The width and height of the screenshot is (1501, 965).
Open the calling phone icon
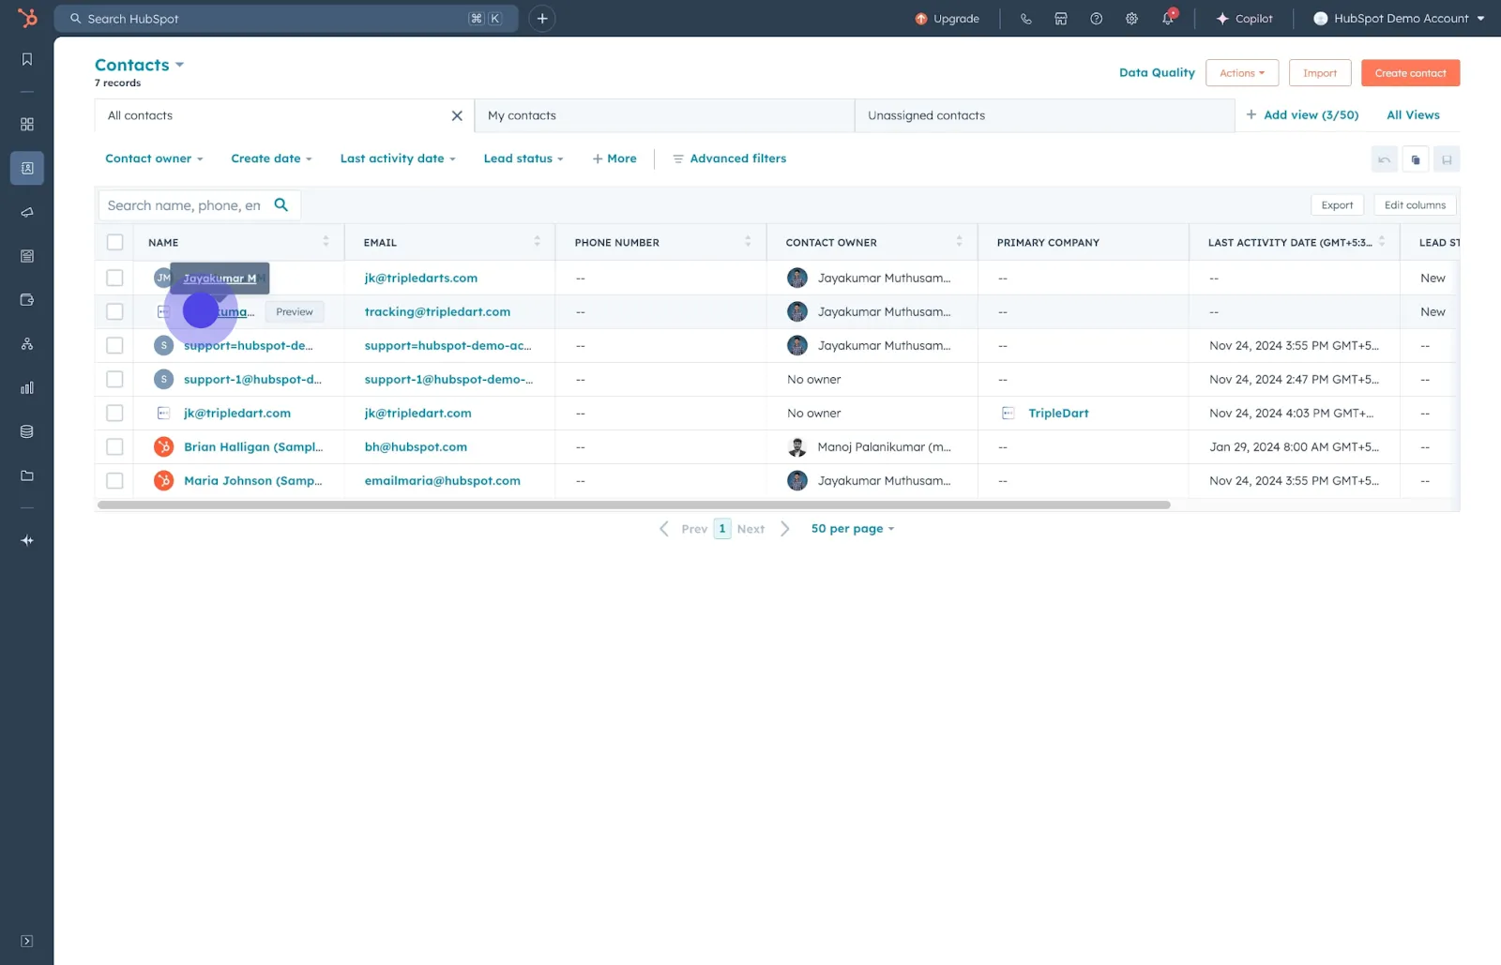tap(1025, 19)
